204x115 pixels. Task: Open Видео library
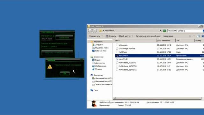98,60
